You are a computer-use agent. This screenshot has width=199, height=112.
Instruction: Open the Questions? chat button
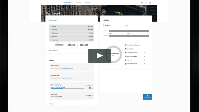coord(147,97)
